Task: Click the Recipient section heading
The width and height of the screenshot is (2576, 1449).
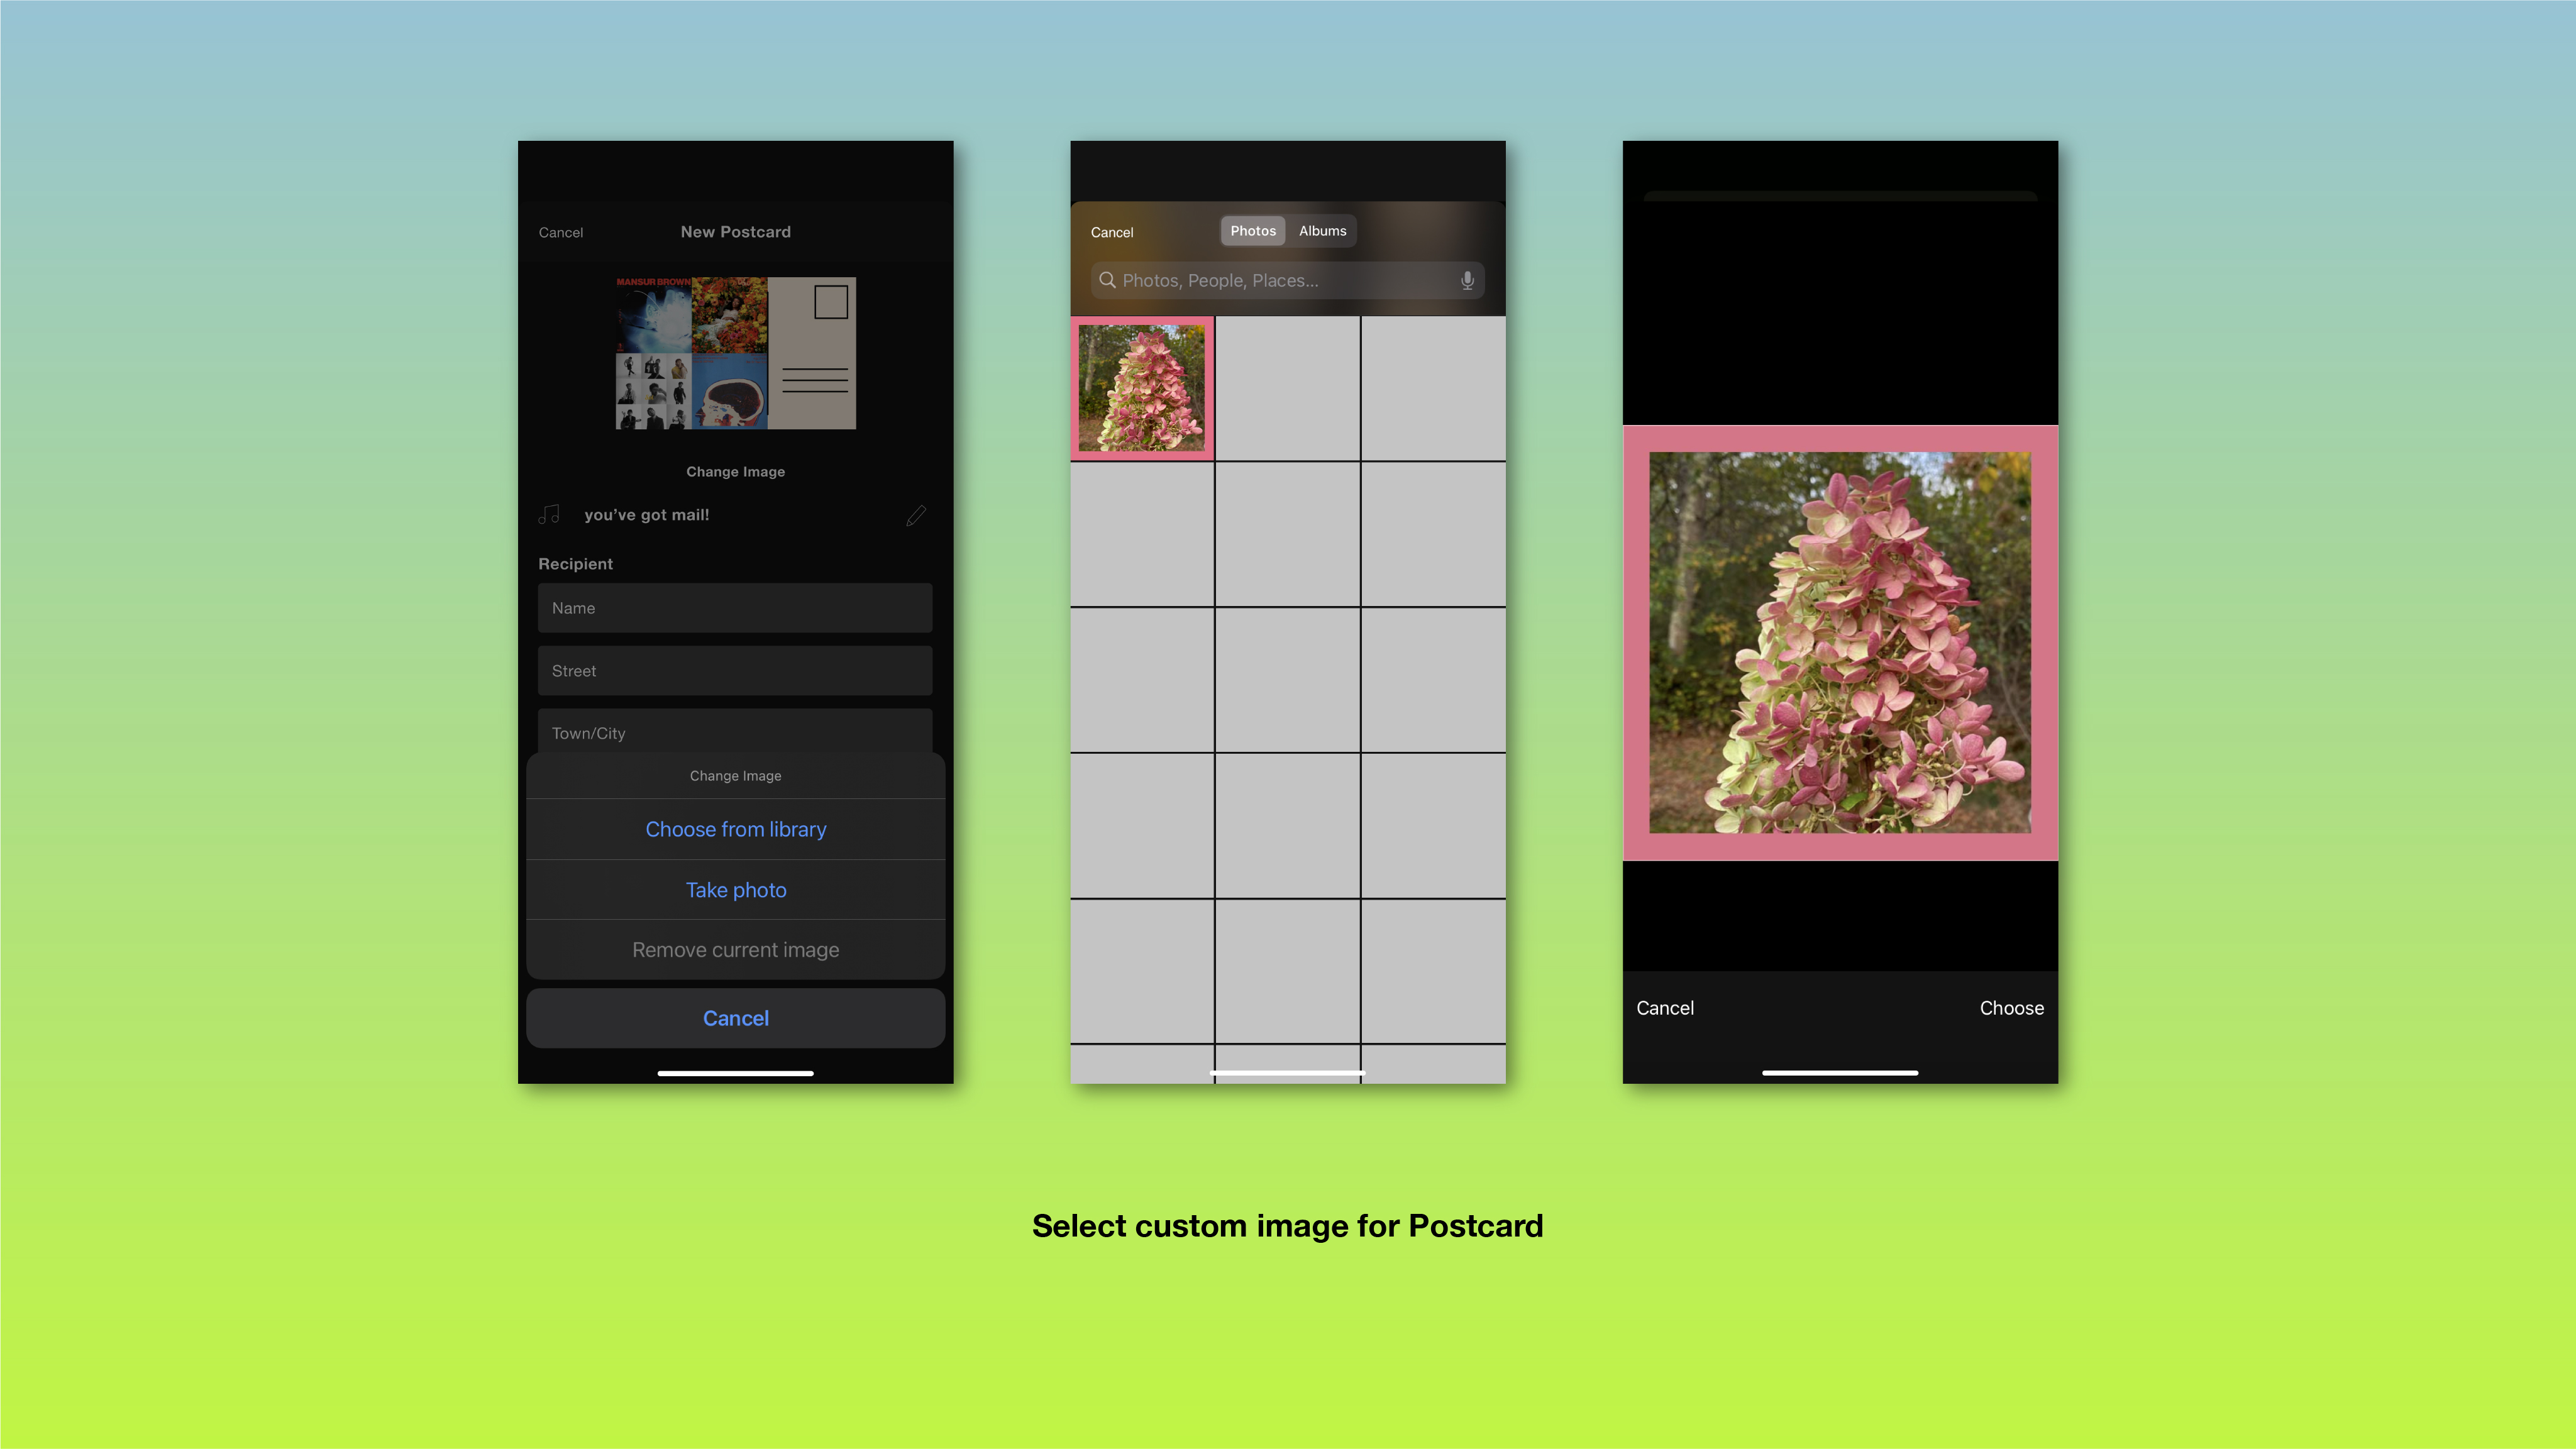Action: pos(575,564)
